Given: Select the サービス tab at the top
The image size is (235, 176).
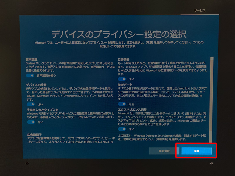Looking at the screenshot, I should [x=200, y=10].
